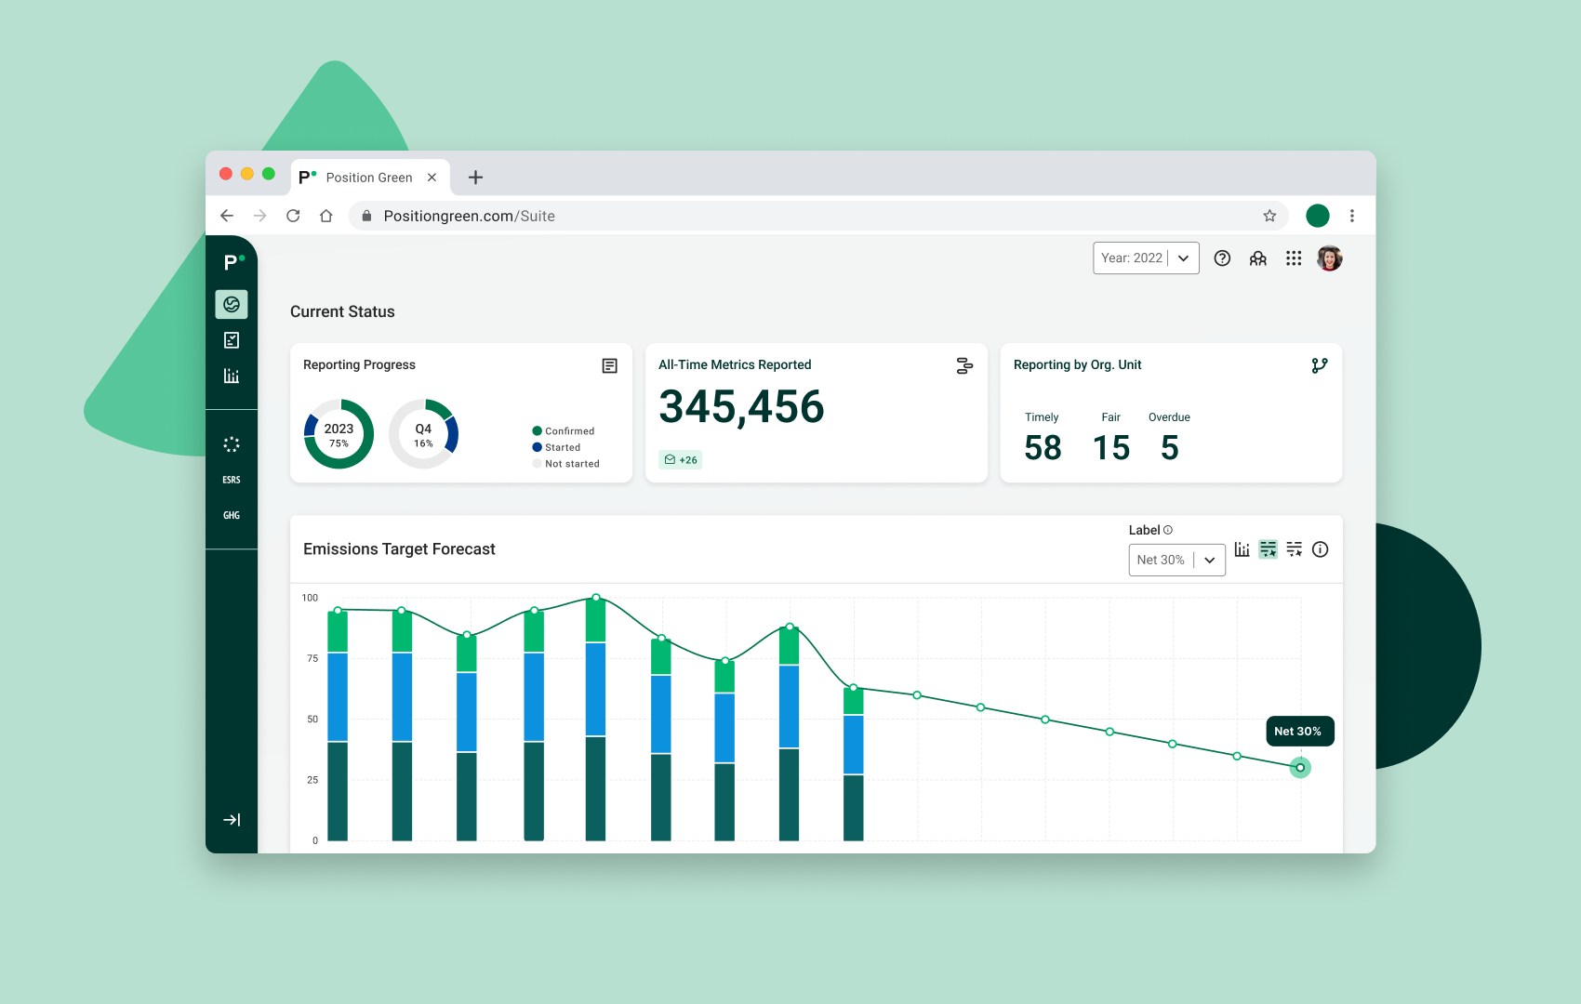Open the Net 30% label dropdown
The width and height of the screenshot is (1581, 1004).
coord(1176,560)
